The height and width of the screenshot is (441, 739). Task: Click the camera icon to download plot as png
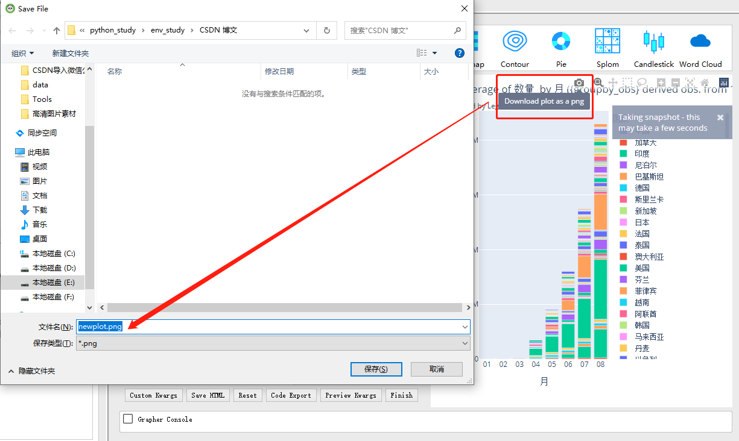[579, 83]
